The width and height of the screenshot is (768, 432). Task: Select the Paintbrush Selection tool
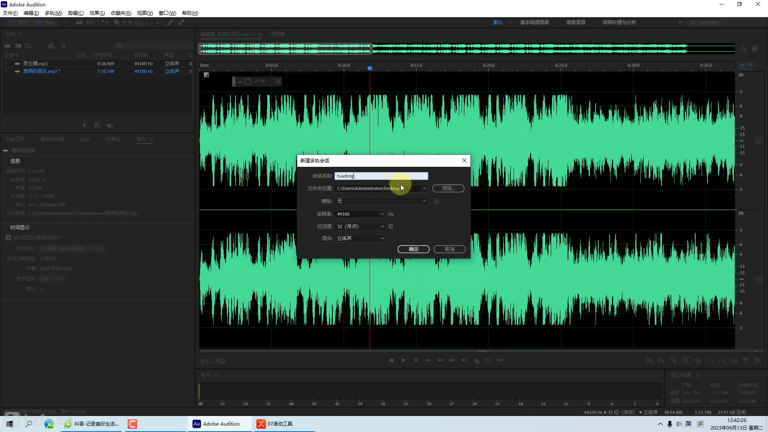pyautogui.click(x=170, y=22)
